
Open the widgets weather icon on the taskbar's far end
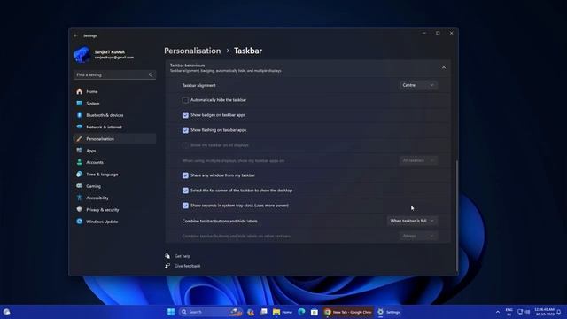point(6,312)
